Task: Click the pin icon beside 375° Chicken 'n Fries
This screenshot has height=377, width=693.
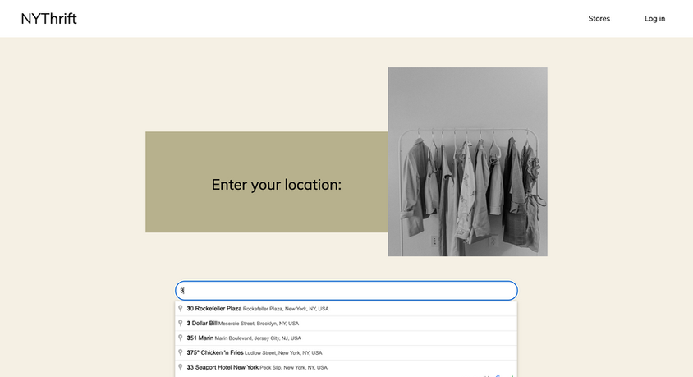Action: tap(181, 352)
